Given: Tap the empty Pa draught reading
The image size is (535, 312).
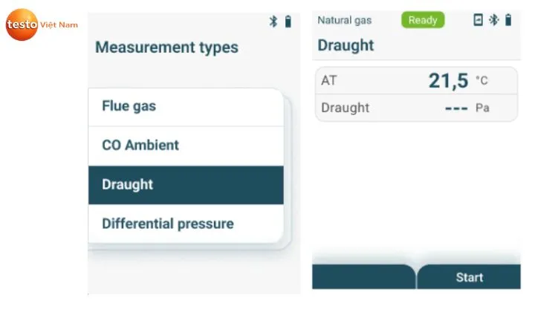Looking at the screenshot, I should [x=466, y=108].
